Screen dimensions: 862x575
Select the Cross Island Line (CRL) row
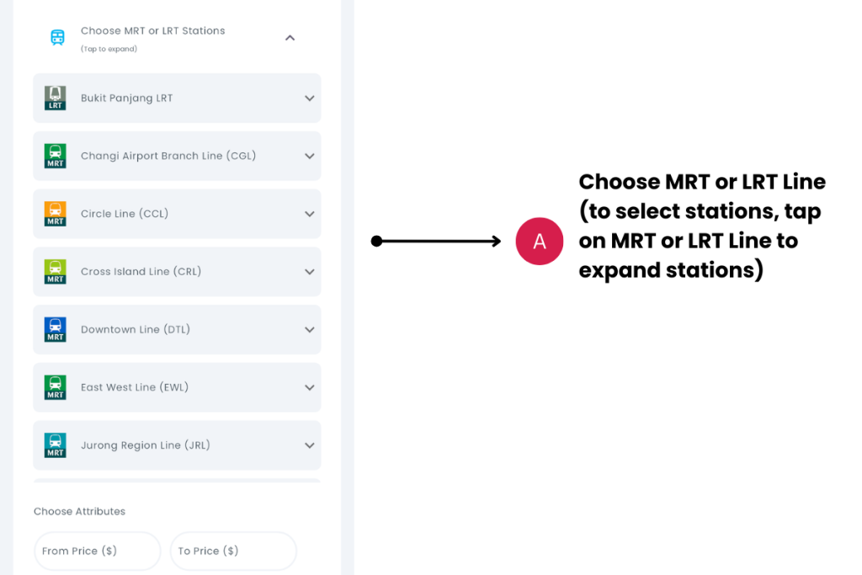point(177,271)
